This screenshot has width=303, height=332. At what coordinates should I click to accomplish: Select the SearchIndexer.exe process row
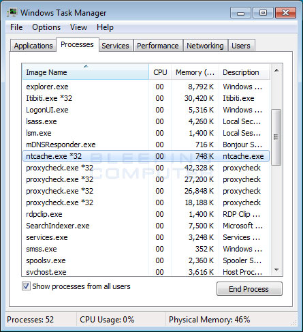[146, 226]
